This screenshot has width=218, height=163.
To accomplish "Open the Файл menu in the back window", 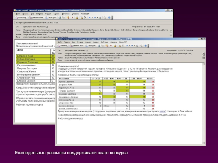I will coord(18,14).
